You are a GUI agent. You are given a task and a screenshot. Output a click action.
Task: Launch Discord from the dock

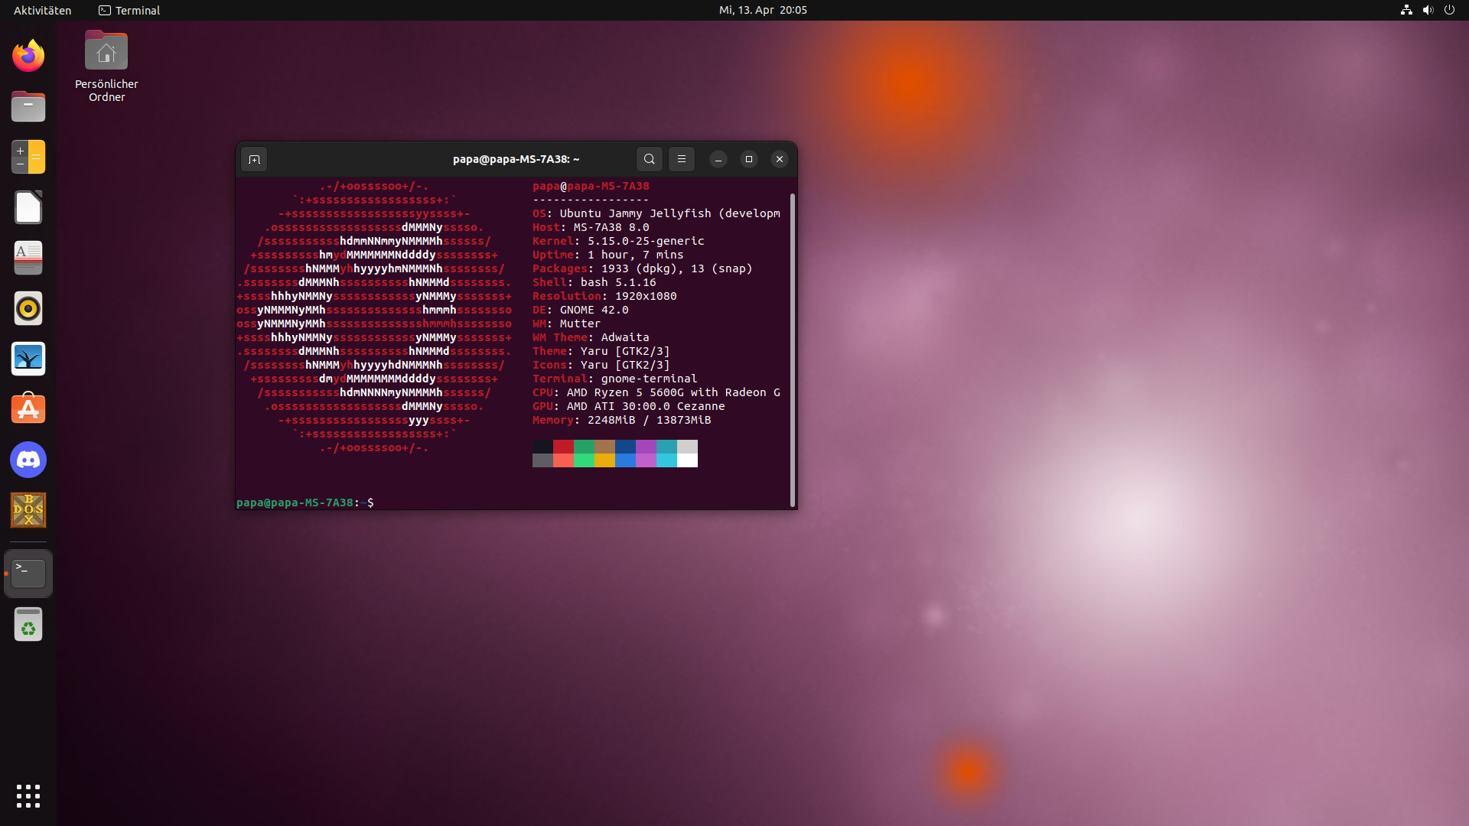28,460
